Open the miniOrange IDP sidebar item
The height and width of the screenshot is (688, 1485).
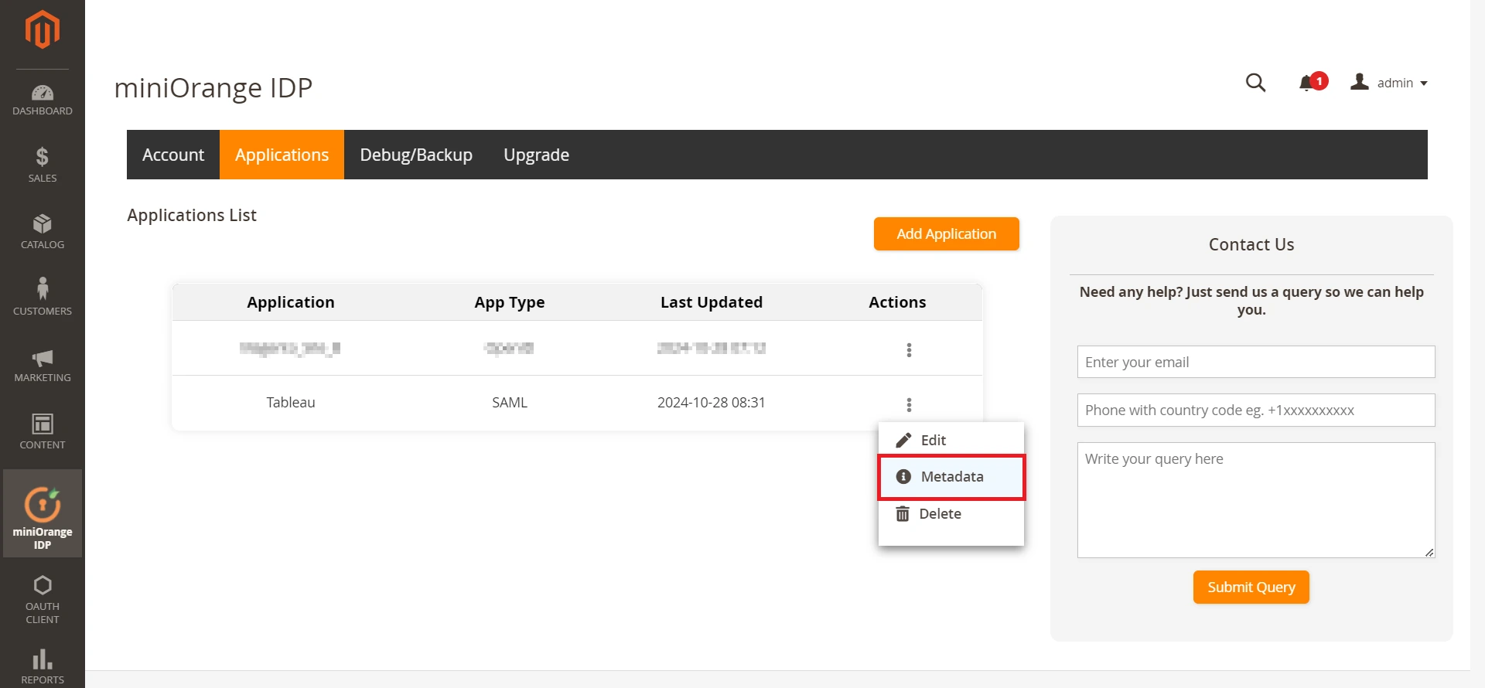(43, 514)
